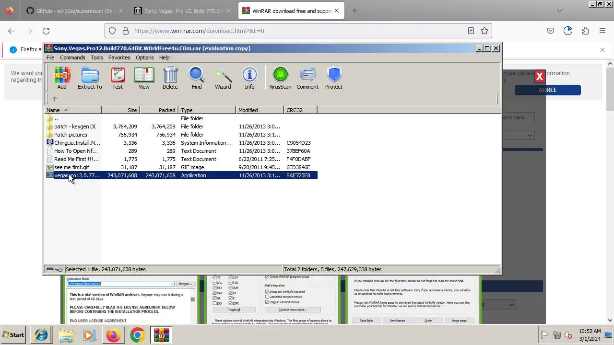Open the Tools menu
Viewport: 614px width, 345px height.
point(97,57)
